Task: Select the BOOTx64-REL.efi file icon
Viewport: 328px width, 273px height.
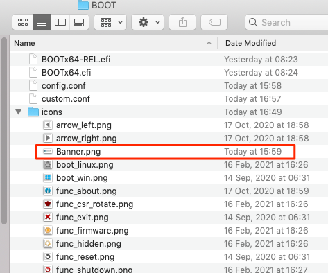Action: (x=33, y=59)
